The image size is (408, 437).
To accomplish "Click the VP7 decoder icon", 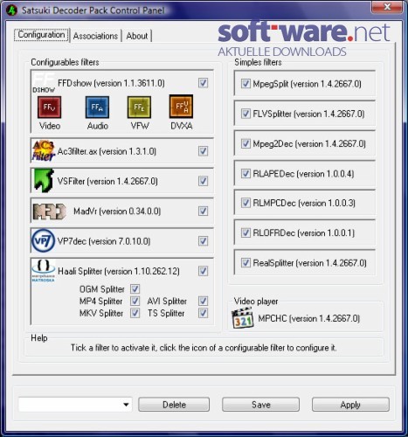I will pos(43,241).
